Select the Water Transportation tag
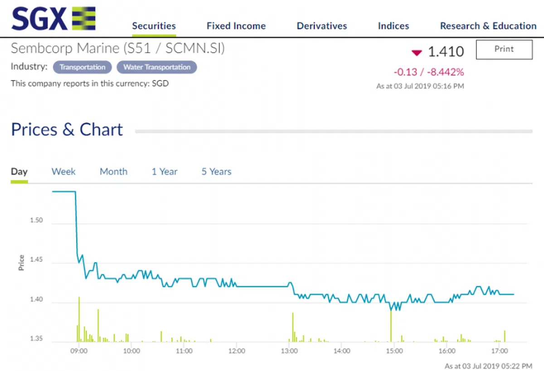The image size is (544, 371). tap(157, 67)
